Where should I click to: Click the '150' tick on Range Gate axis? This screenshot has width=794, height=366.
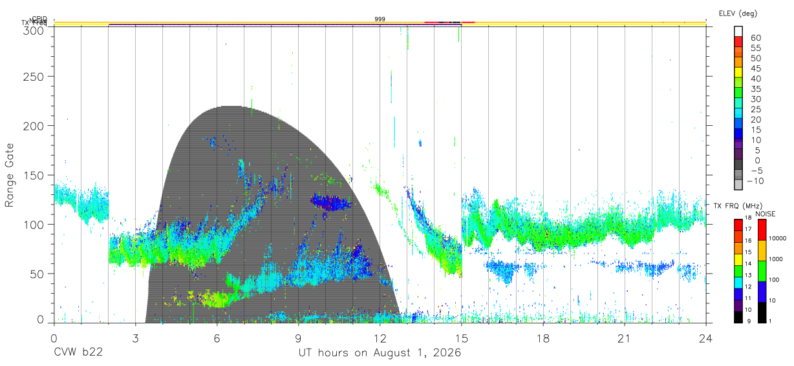[x=33, y=175]
